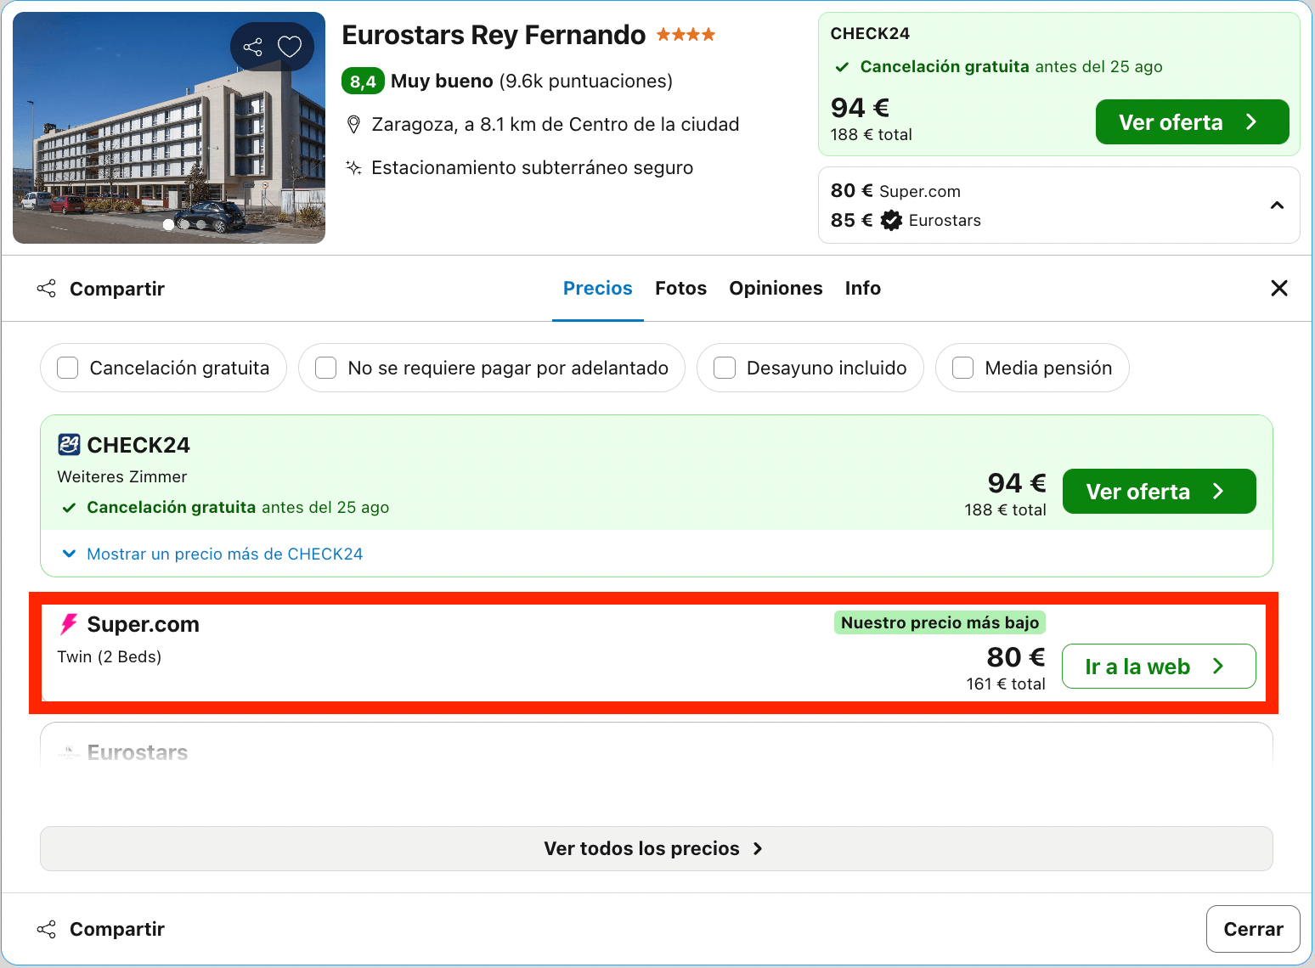
Task: Click the verified badge next to Eurostars price
Action: click(891, 220)
